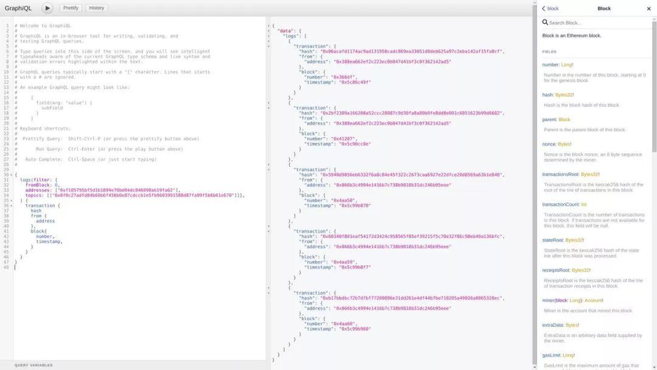Fold the transaction selection at line 36
Viewport: 657px width, 370px height.
[12, 206]
